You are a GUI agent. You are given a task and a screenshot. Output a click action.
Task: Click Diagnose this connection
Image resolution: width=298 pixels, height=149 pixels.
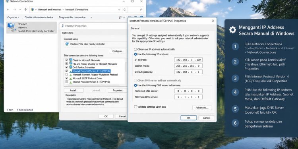click(x=72, y=17)
